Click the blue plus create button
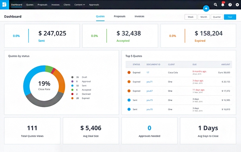The image size is (241, 152). coord(206,8)
